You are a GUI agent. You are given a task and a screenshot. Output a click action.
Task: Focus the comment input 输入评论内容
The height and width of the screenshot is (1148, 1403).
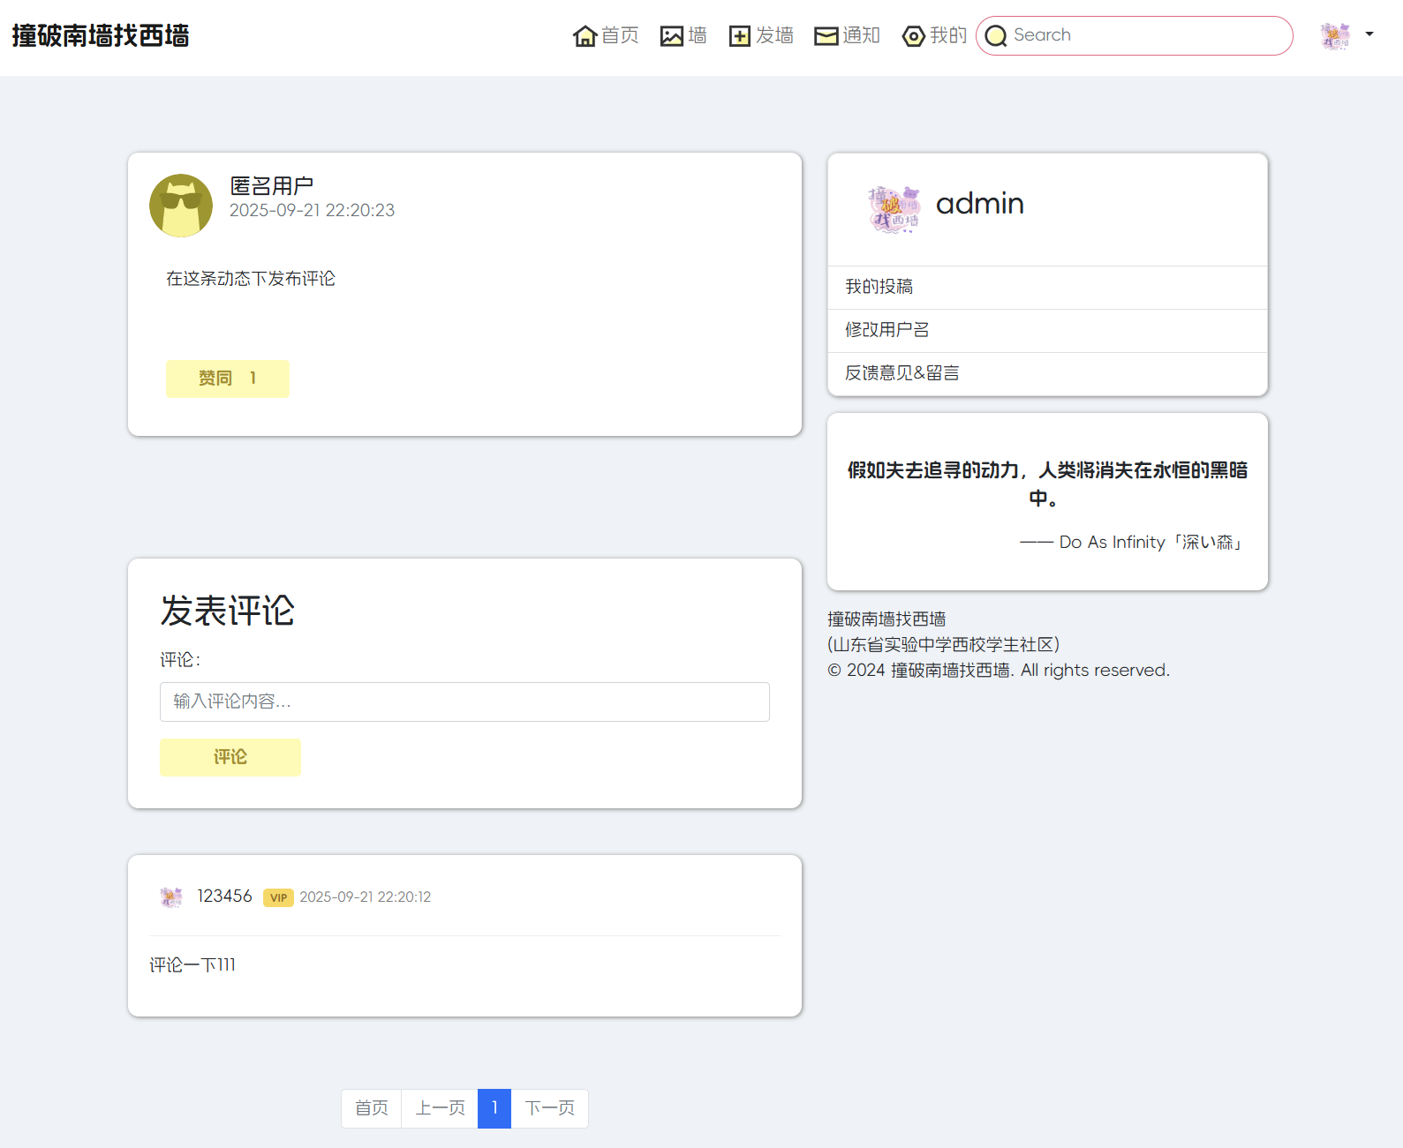464,702
